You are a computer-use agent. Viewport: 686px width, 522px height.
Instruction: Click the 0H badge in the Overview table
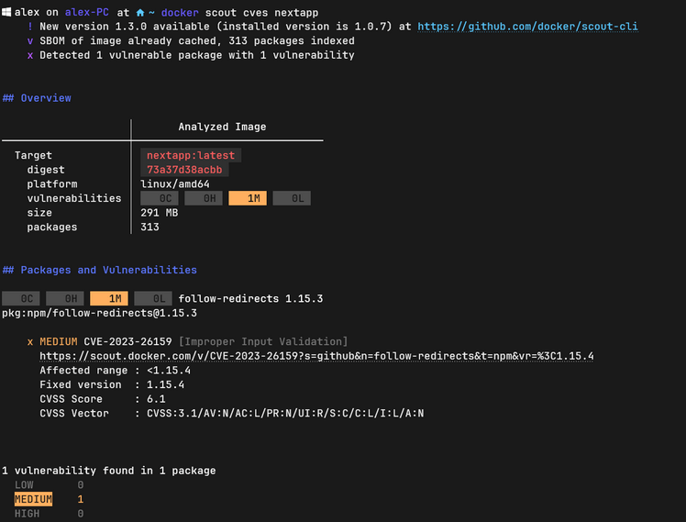[x=204, y=198]
